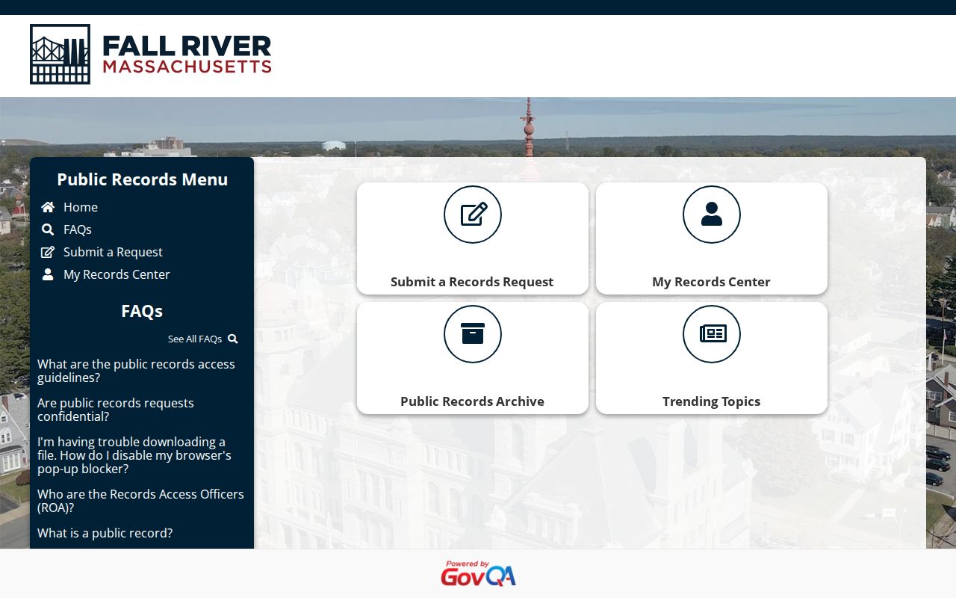Click the newspaper icon above Trending Topics
This screenshot has height=598, width=956.
(x=712, y=334)
